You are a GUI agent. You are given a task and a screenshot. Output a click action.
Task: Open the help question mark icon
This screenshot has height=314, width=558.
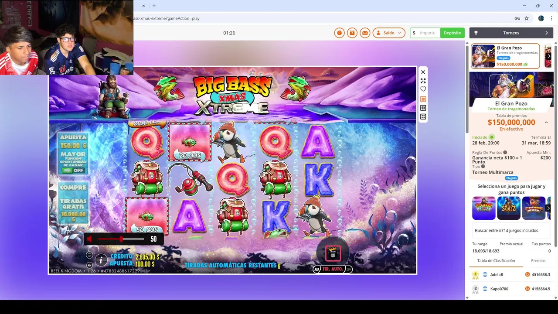click(339, 33)
